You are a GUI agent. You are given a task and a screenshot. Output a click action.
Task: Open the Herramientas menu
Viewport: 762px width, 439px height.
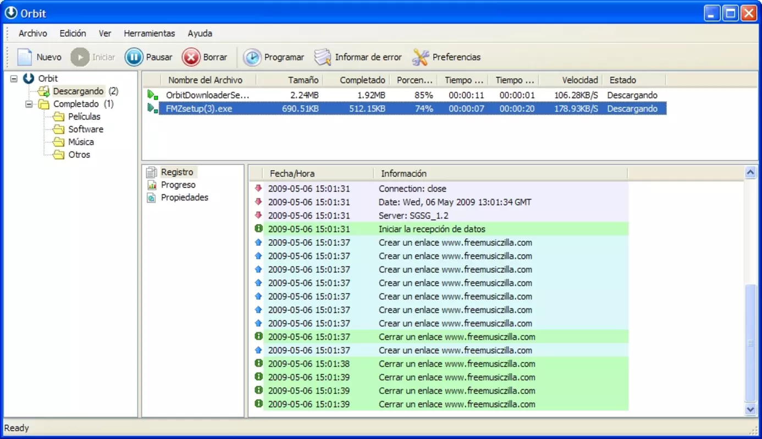click(x=150, y=33)
